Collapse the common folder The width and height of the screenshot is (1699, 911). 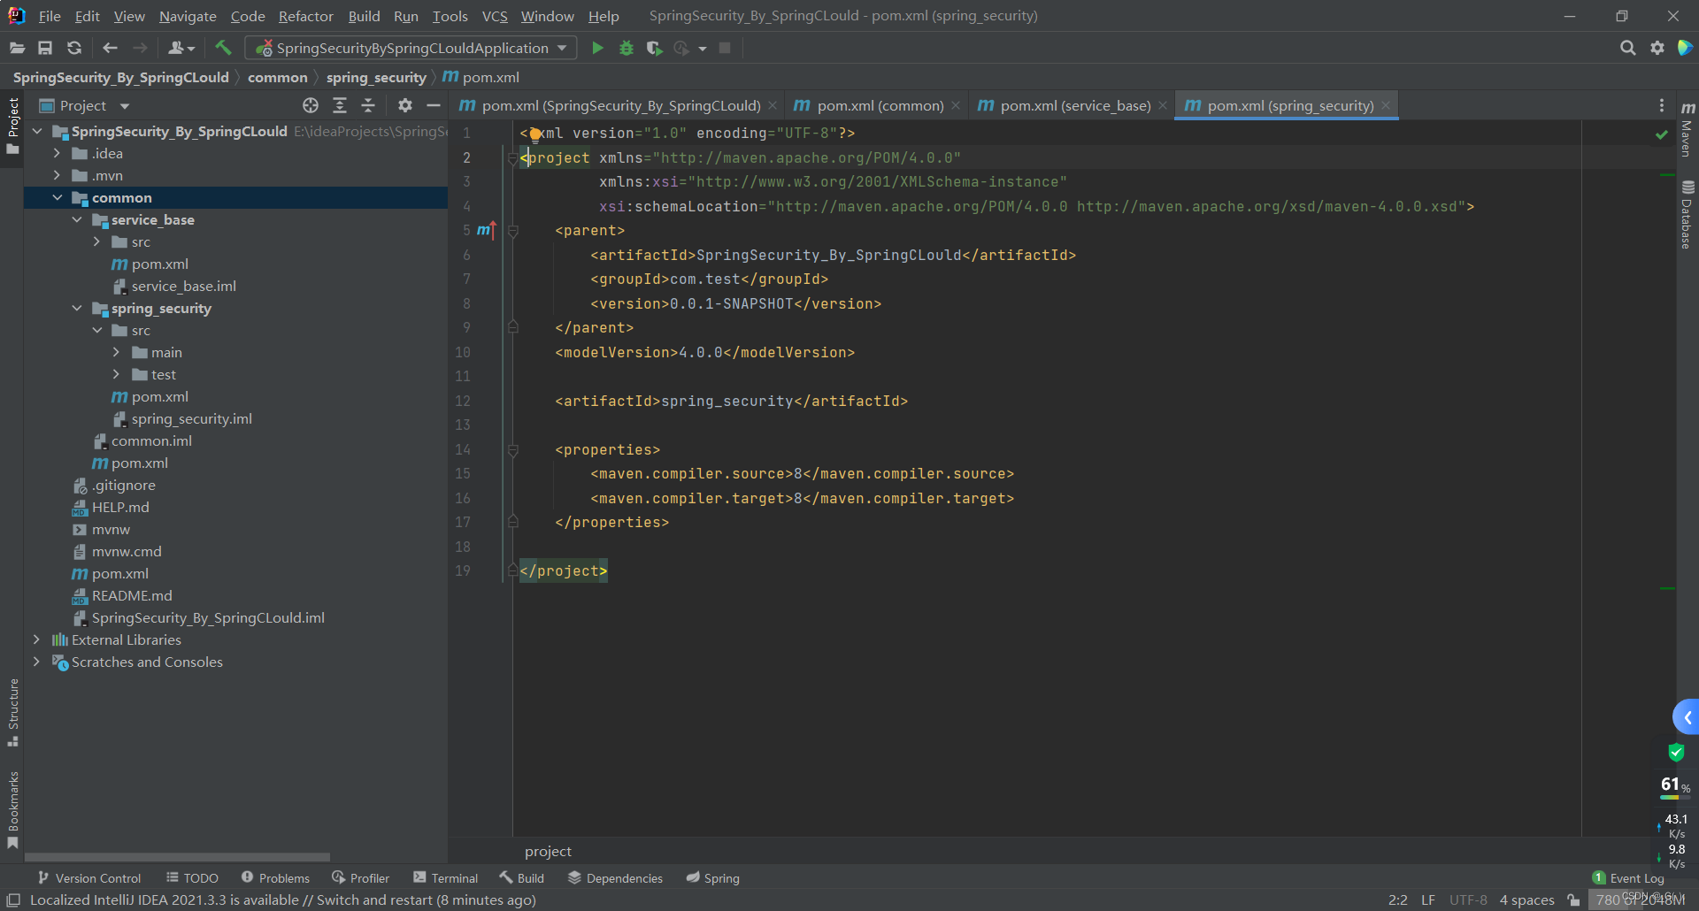58,197
